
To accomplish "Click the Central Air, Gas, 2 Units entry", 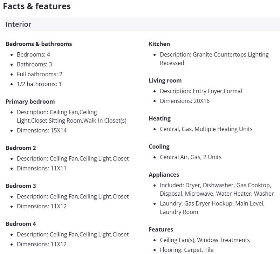I will pos(191,157).
